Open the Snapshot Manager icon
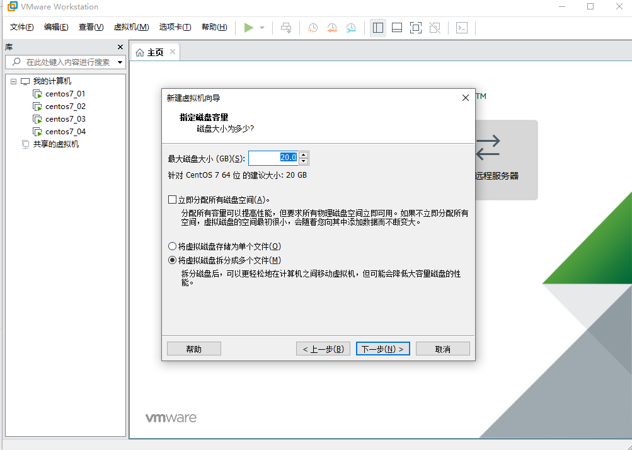 click(351, 28)
